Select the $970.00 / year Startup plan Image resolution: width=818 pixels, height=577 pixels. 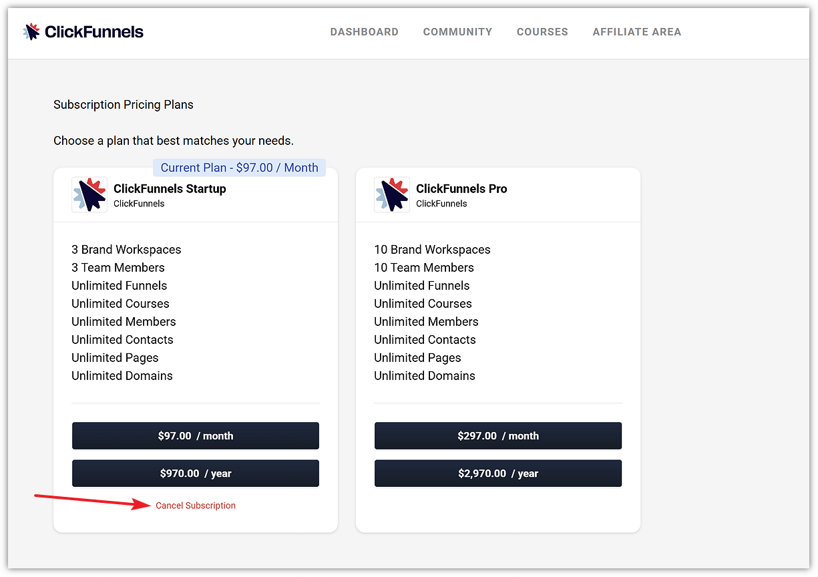(195, 473)
